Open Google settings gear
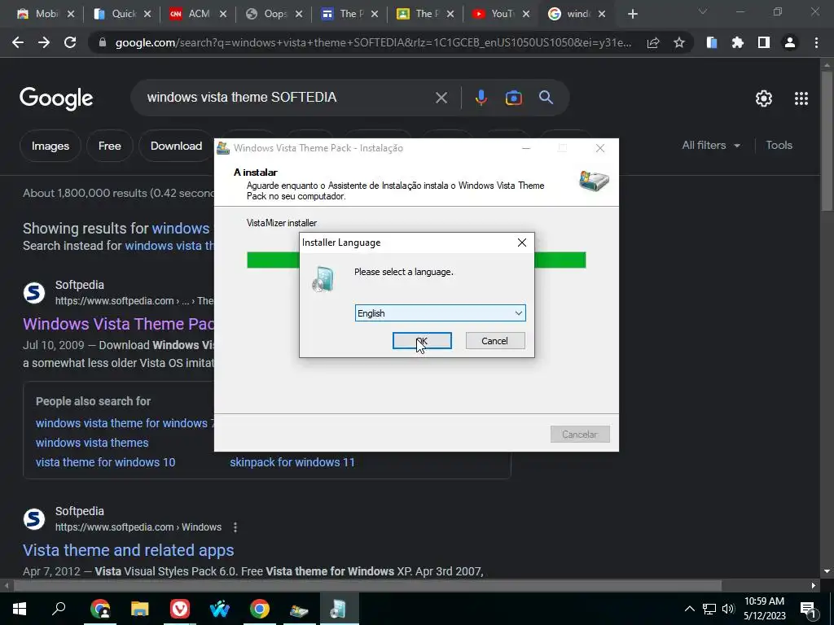The height and width of the screenshot is (625, 834). [x=764, y=98]
